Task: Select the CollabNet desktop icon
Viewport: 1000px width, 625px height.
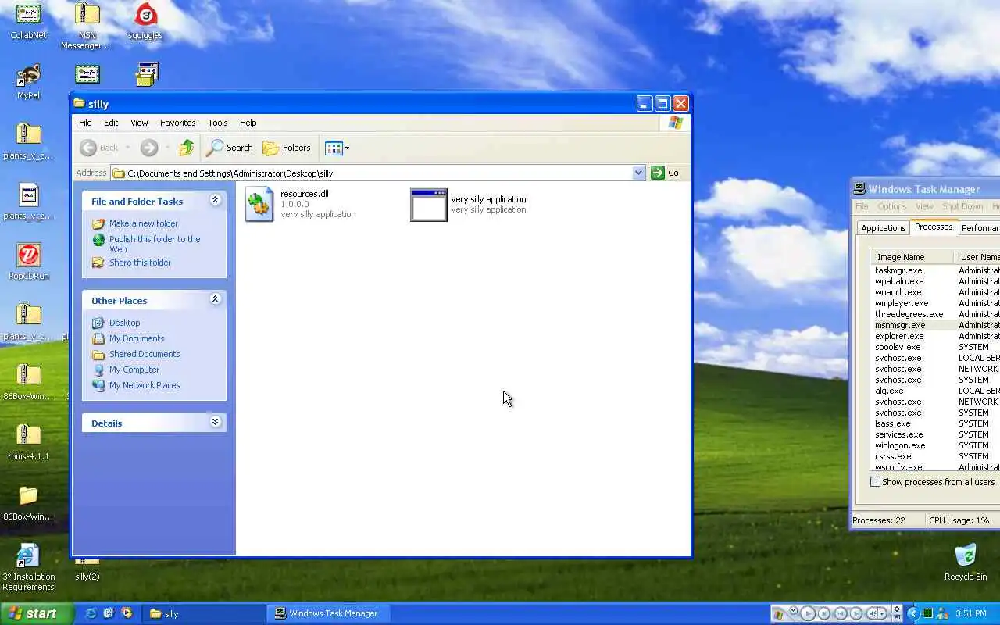Action: pos(29,22)
